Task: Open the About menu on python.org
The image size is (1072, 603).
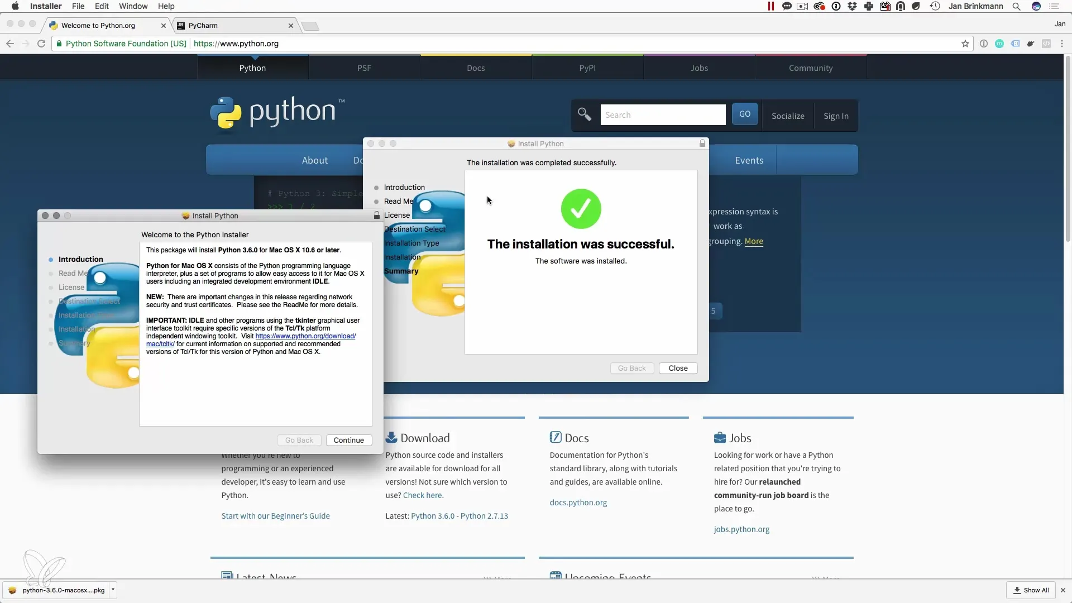Action: [x=315, y=160]
